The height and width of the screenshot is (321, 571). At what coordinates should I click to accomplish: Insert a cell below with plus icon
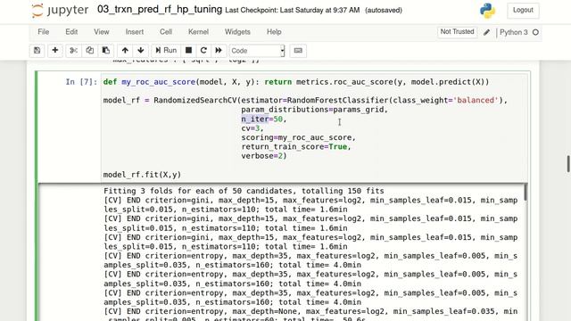tap(55, 51)
